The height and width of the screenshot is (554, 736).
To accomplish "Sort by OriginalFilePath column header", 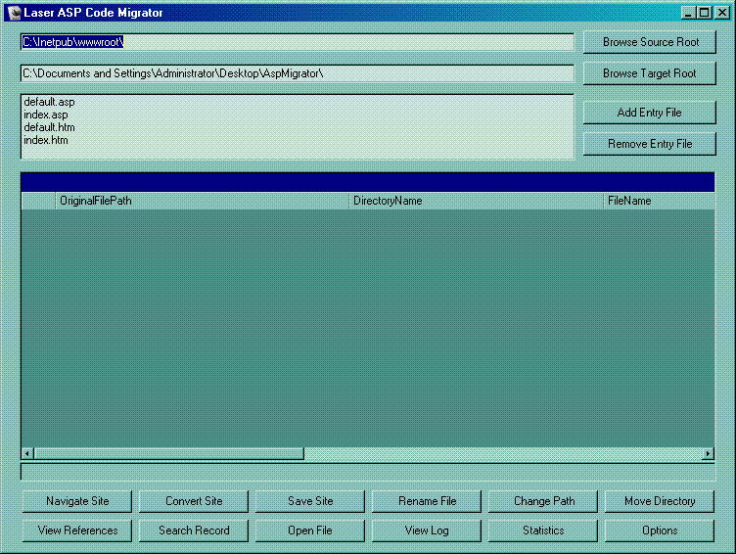I will (x=203, y=201).
